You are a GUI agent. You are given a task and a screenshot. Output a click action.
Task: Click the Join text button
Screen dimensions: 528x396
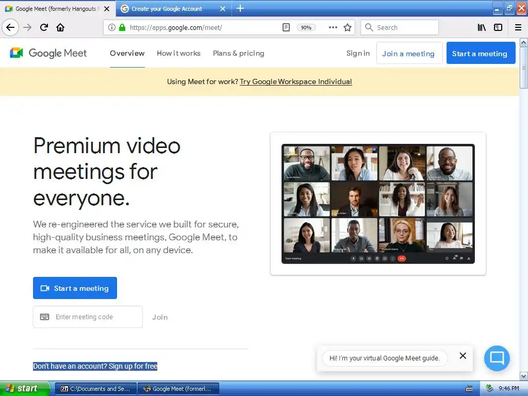[160, 317]
